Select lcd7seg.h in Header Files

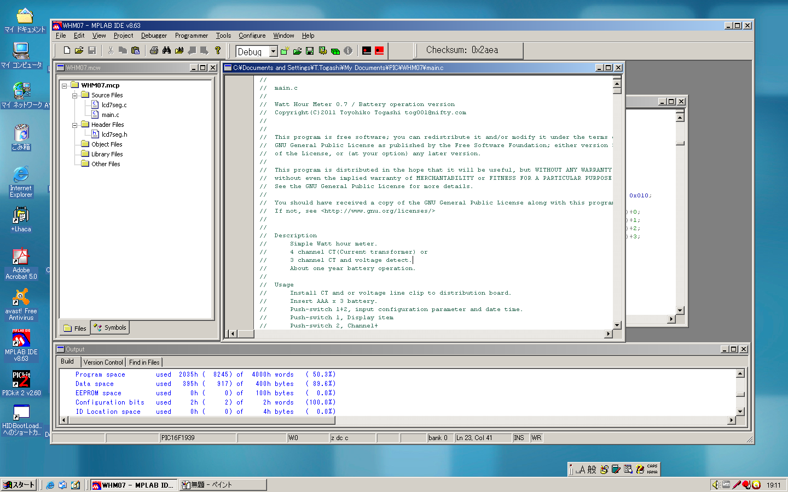(x=114, y=134)
